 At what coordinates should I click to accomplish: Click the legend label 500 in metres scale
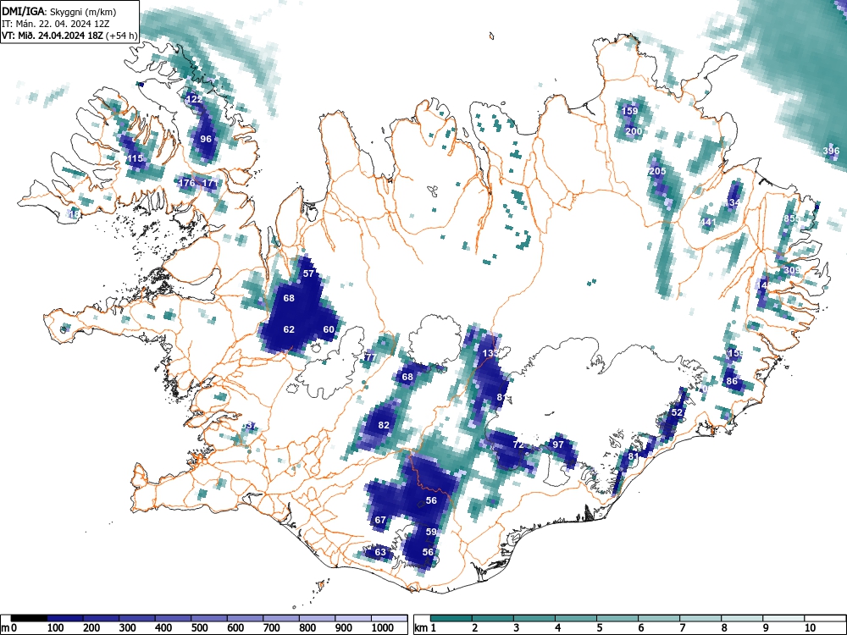pyautogui.click(x=200, y=627)
